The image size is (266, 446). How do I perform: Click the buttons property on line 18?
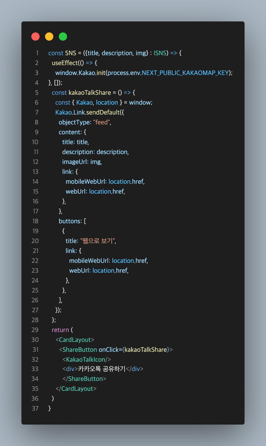pos(70,221)
